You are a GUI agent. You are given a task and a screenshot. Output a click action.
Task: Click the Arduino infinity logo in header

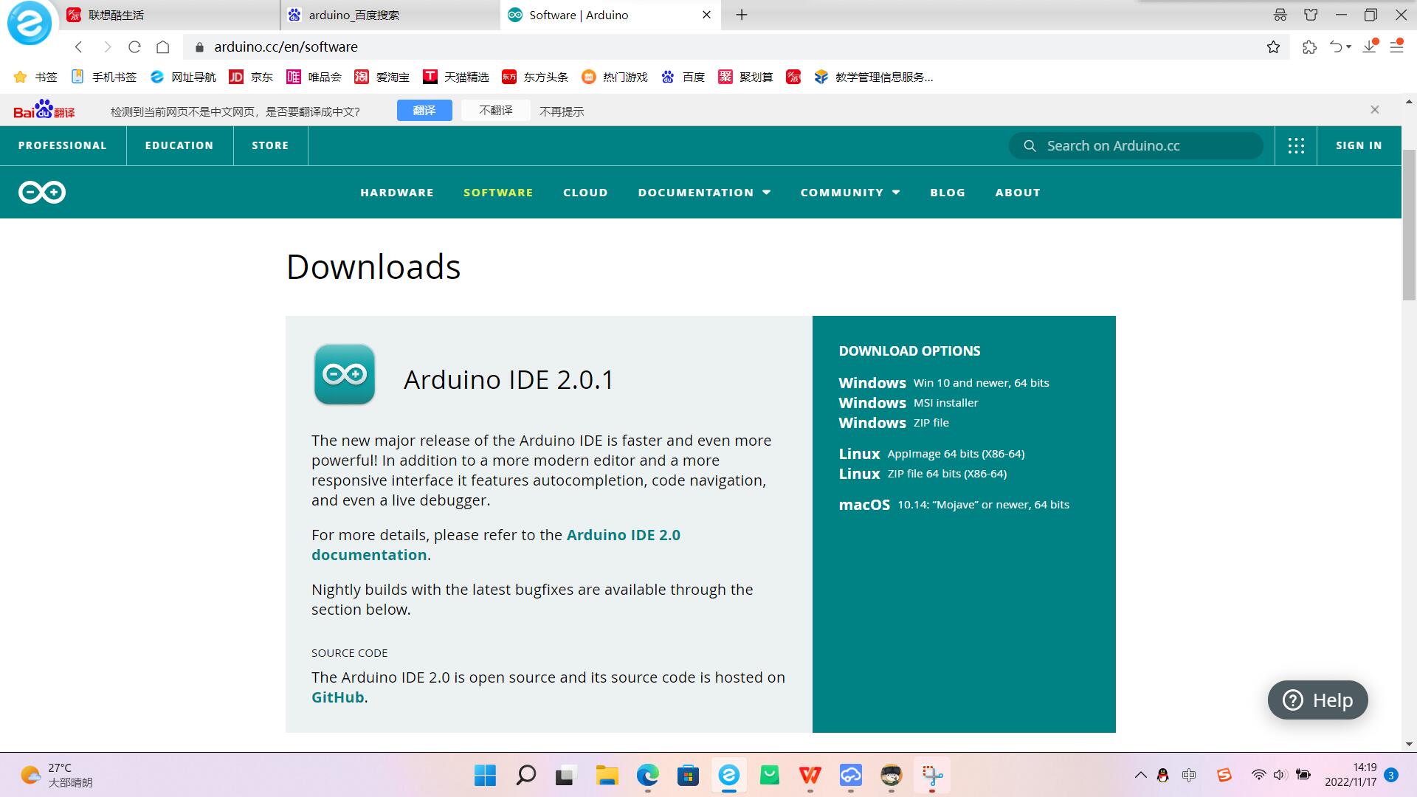[x=42, y=193]
